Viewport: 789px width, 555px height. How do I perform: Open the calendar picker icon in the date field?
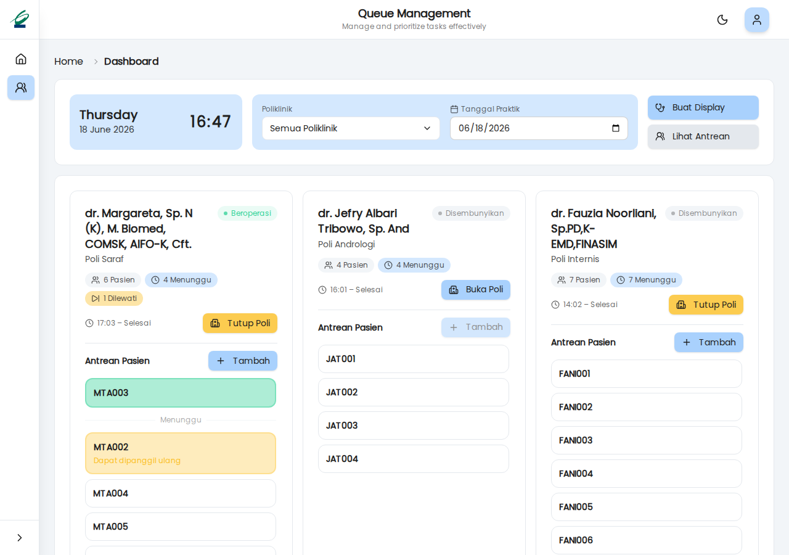click(616, 128)
